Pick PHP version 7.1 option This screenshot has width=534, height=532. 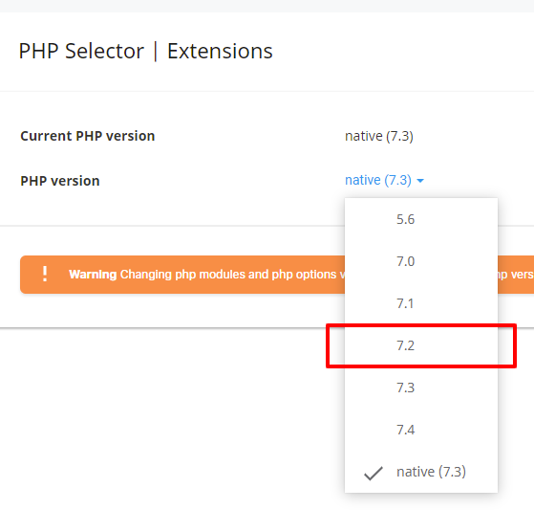pos(421,303)
